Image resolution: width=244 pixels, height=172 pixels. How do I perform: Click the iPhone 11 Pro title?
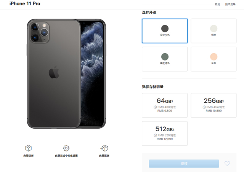click(25, 3)
